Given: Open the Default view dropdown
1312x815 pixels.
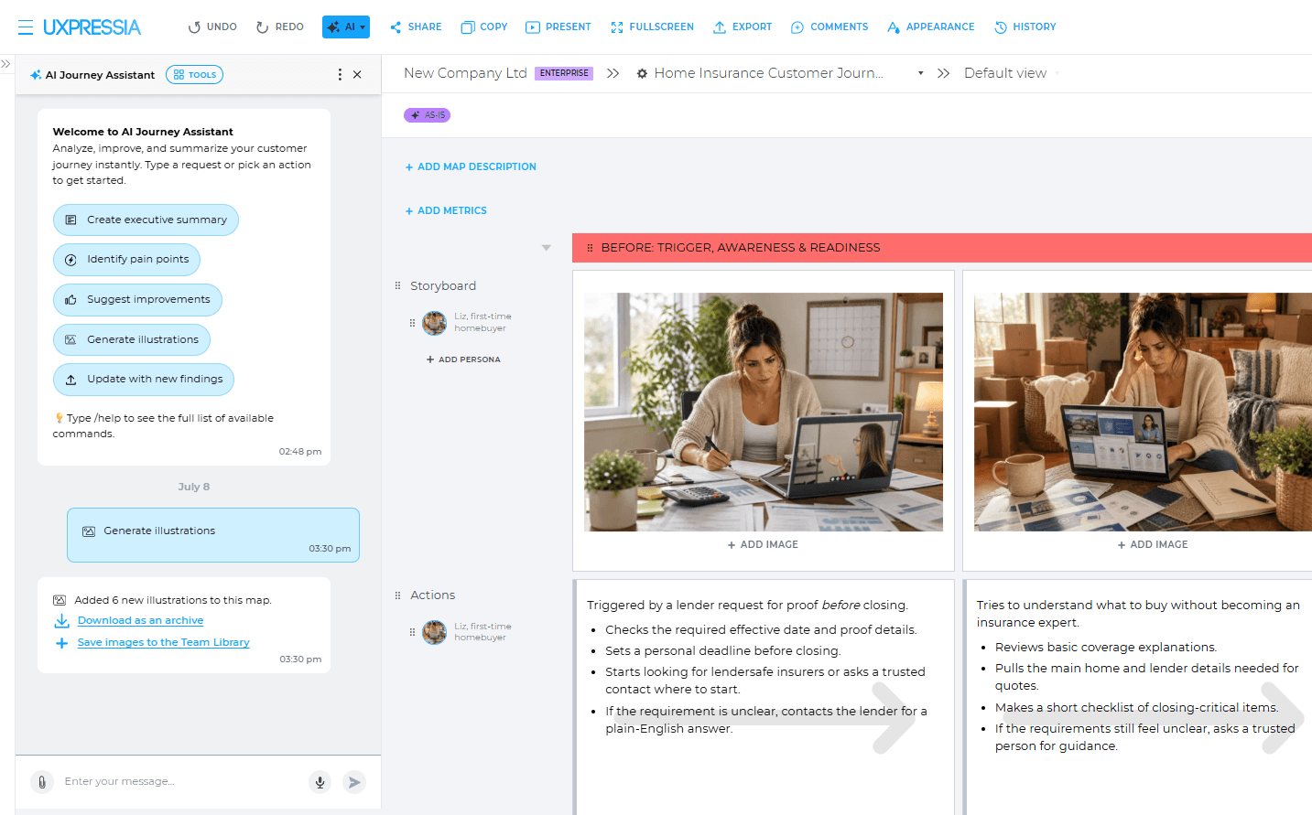Looking at the screenshot, I should [1012, 73].
